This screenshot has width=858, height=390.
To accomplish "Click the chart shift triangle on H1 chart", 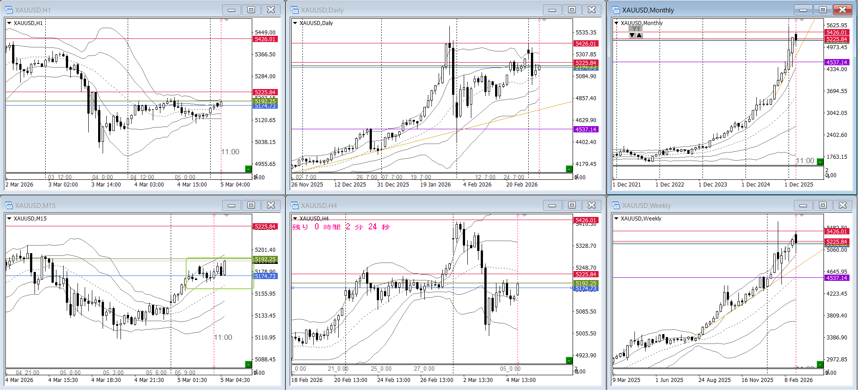I will pyautogui.click(x=227, y=20).
